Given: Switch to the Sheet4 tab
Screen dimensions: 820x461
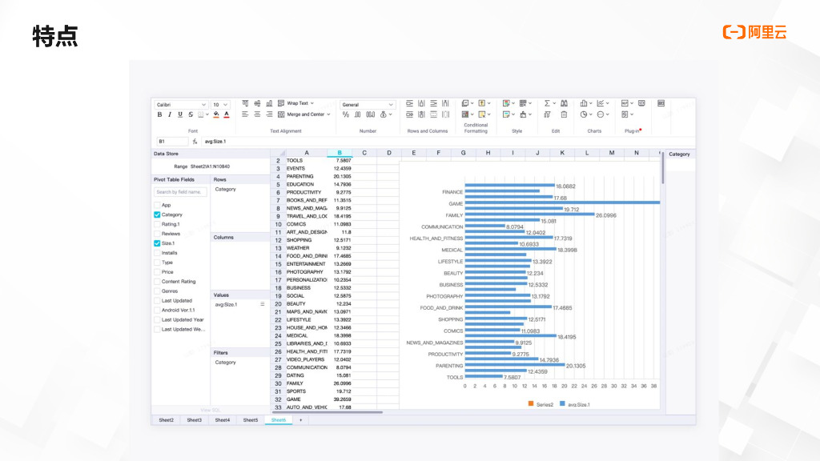Looking at the screenshot, I should tap(222, 419).
